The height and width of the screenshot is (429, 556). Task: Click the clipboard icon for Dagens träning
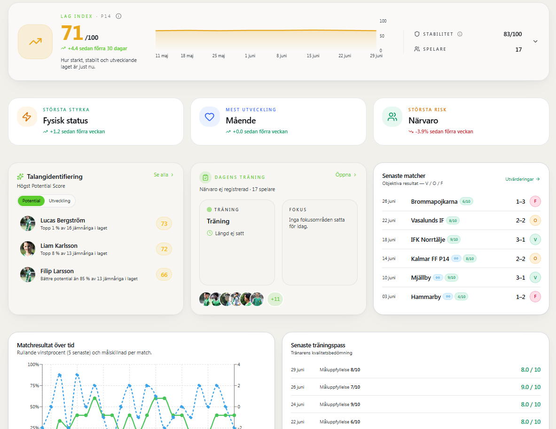[205, 177]
